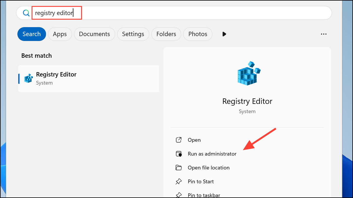Switch to the Photos filter tab
353x198 pixels.
tap(198, 34)
